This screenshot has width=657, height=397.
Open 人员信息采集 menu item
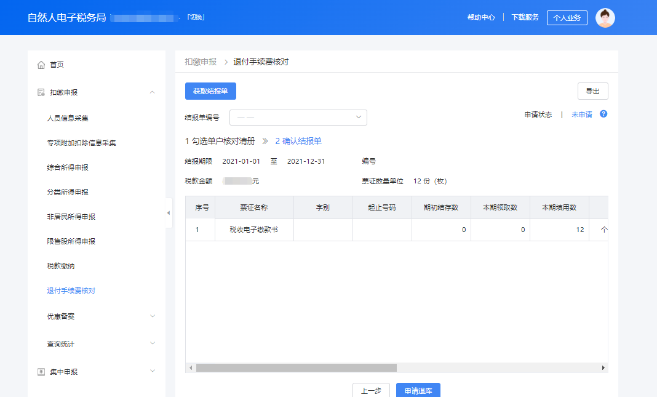(x=68, y=118)
